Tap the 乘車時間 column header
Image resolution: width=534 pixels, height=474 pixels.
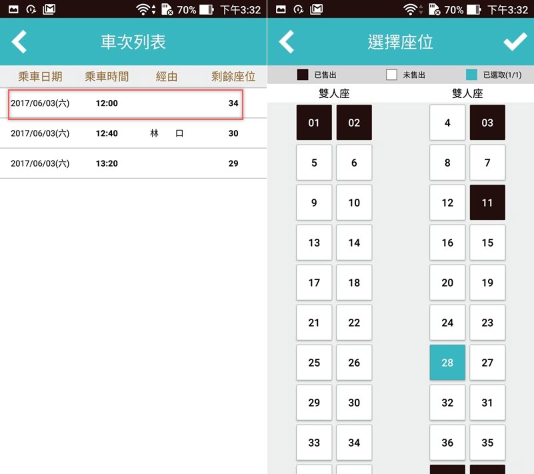coord(107,77)
